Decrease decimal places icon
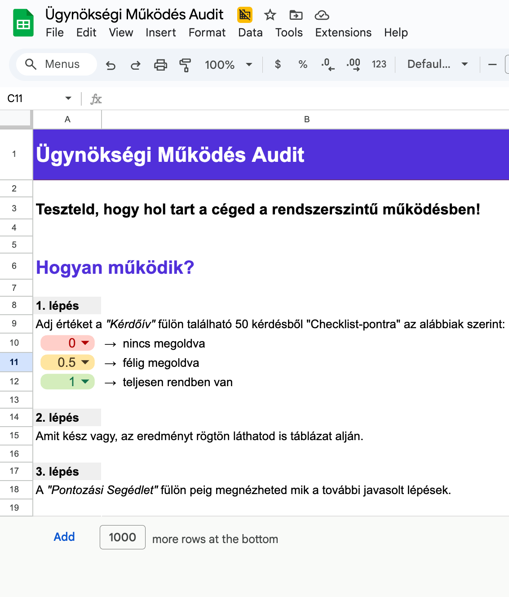 pyautogui.click(x=328, y=64)
